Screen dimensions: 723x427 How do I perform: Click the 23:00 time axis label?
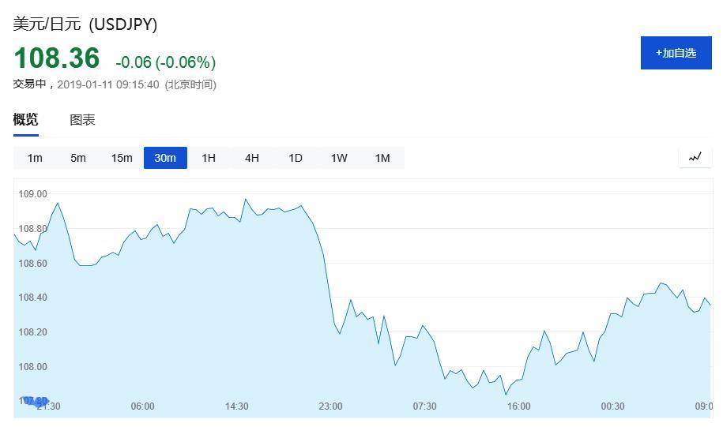[330, 406]
